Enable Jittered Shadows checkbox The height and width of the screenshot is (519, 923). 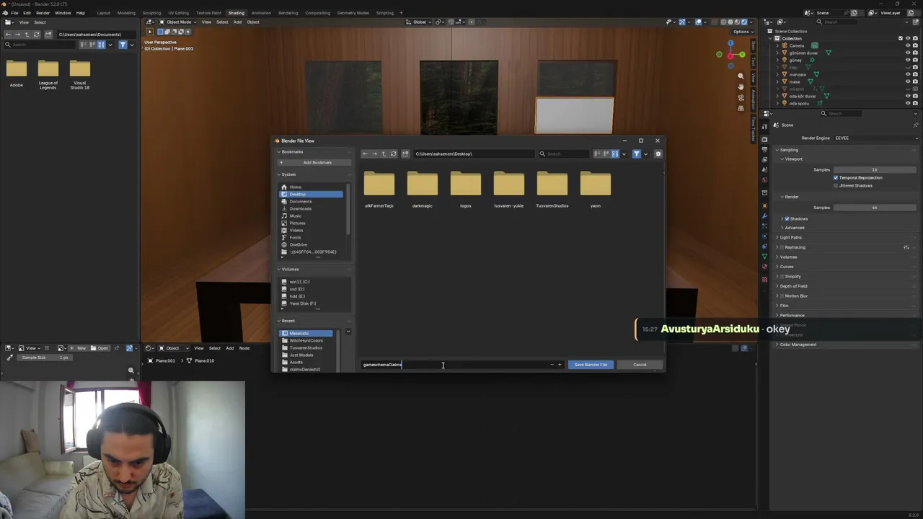pyautogui.click(x=836, y=185)
